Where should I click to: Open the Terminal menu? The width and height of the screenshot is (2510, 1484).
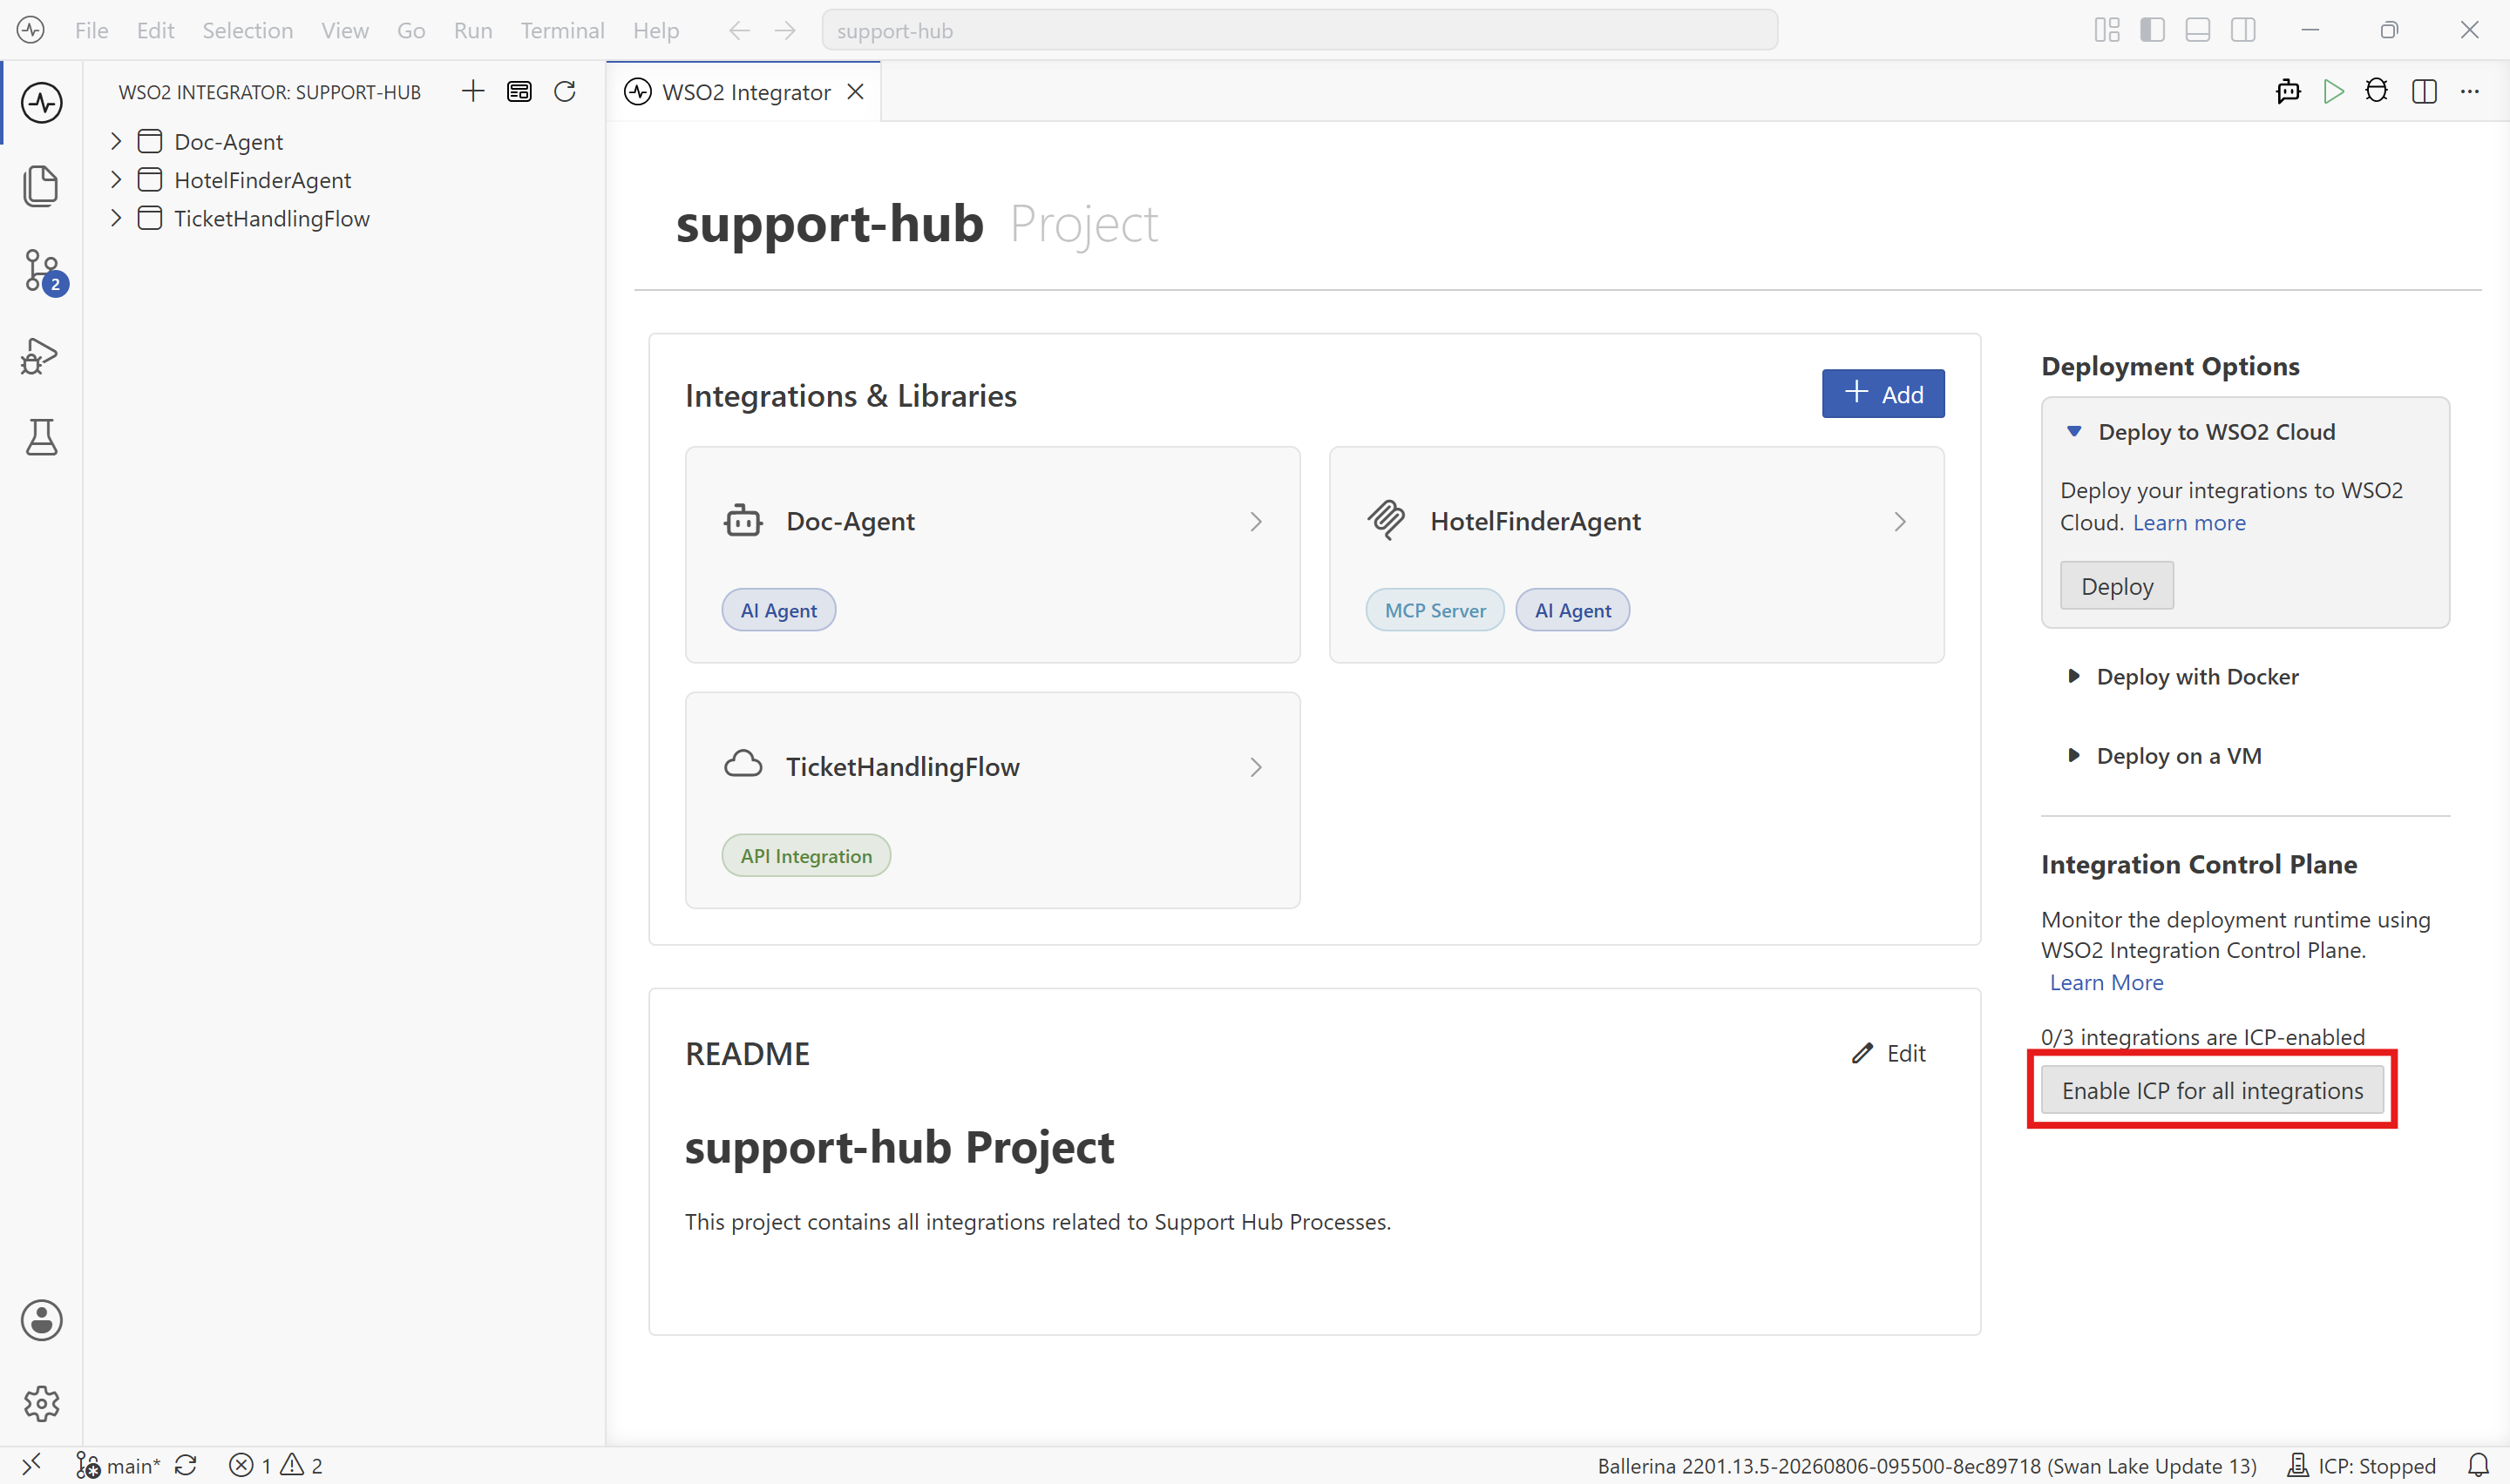point(562,30)
